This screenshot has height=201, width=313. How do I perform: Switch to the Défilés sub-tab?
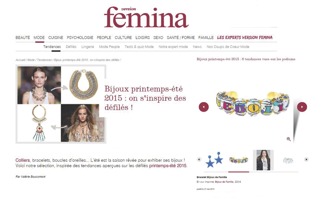point(71,47)
